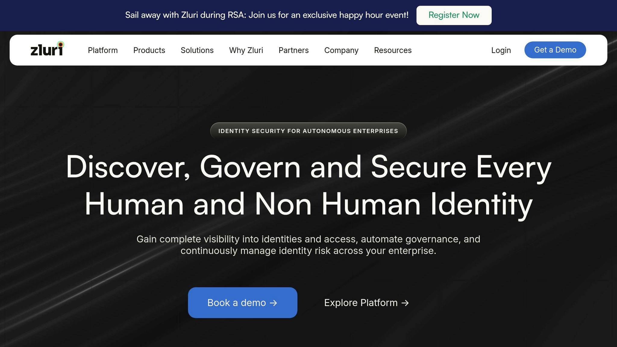Open the Solutions menu
This screenshot has height=347, width=617.
click(x=197, y=50)
